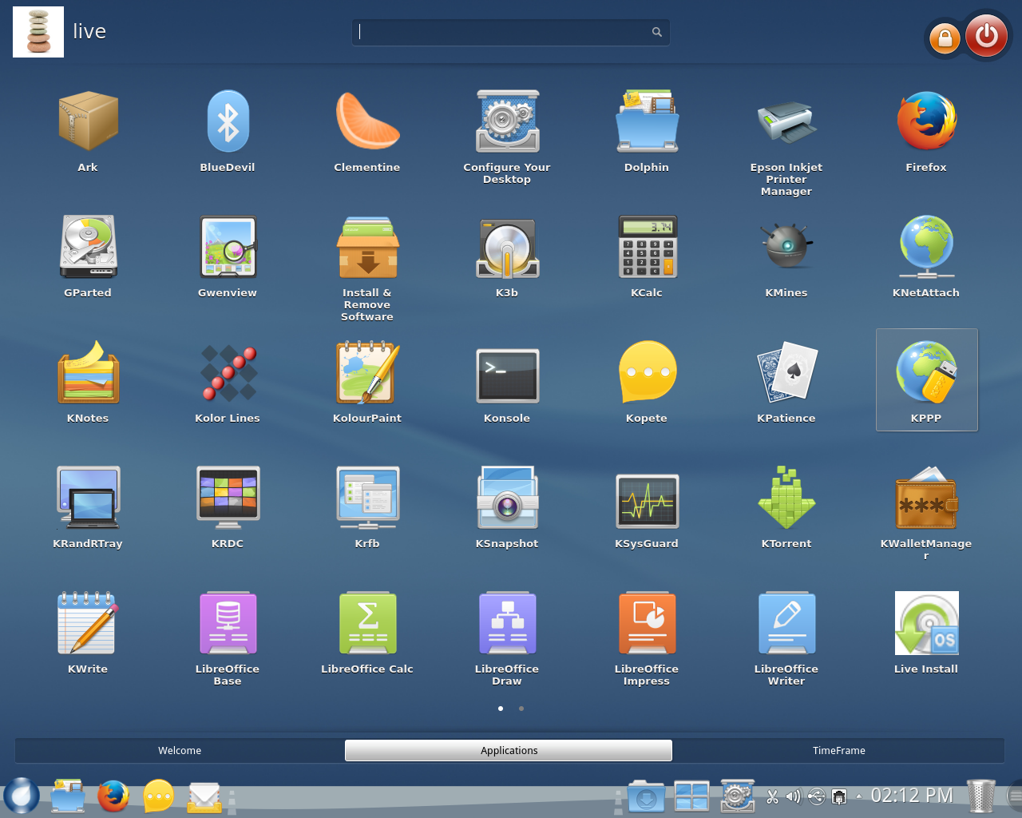The image size is (1022, 818).
Task: Switch to the Welcome tab
Action: [x=180, y=751]
